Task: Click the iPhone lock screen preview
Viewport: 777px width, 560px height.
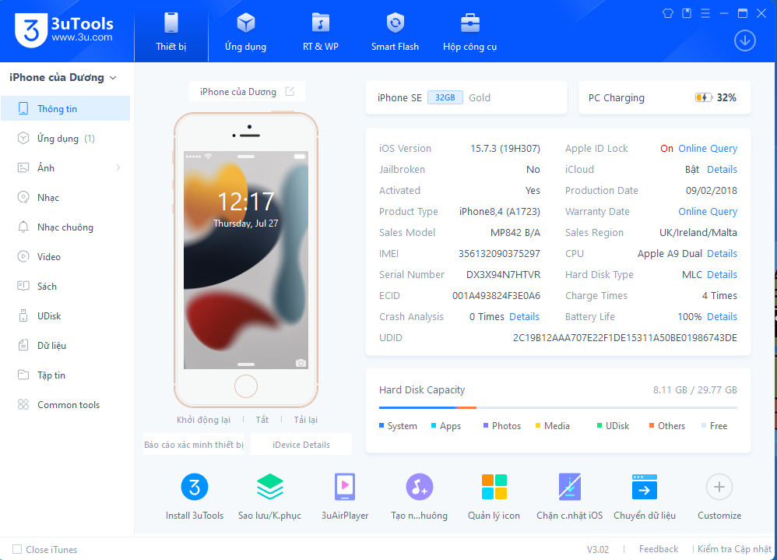Action: (x=246, y=259)
